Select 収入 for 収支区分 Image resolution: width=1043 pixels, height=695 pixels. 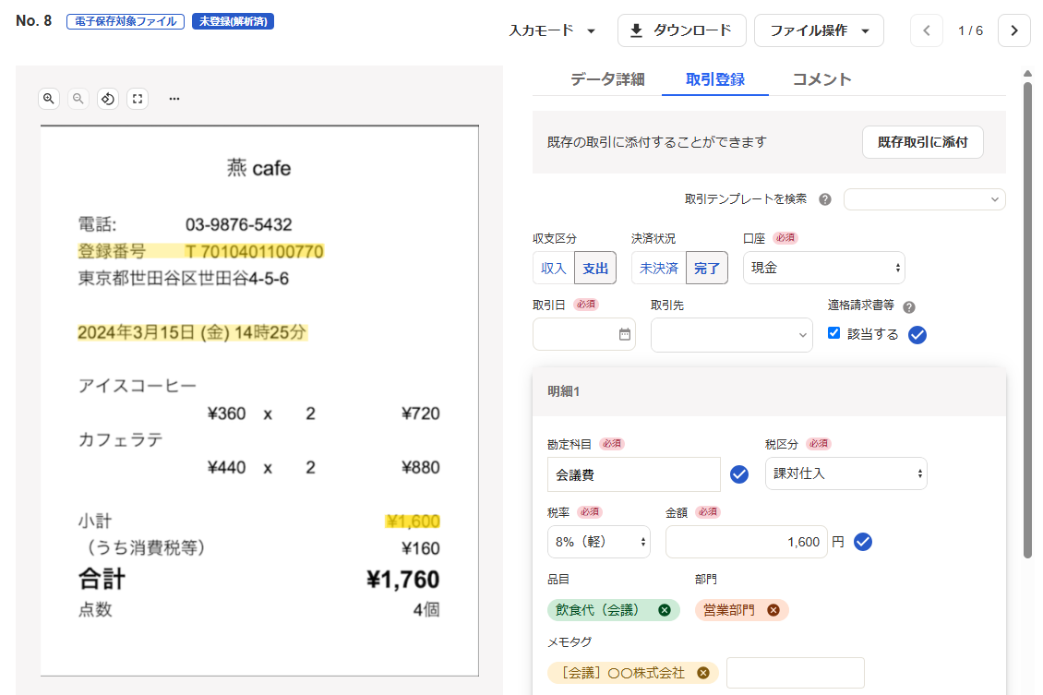pos(554,268)
